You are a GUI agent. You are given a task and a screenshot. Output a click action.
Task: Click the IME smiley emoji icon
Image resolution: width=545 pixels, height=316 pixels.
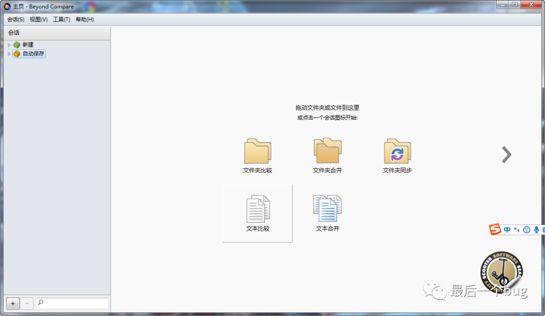point(526,230)
